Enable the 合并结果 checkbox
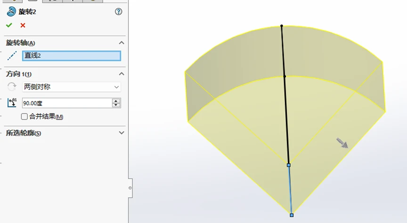407x223 pixels. point(24,116)
